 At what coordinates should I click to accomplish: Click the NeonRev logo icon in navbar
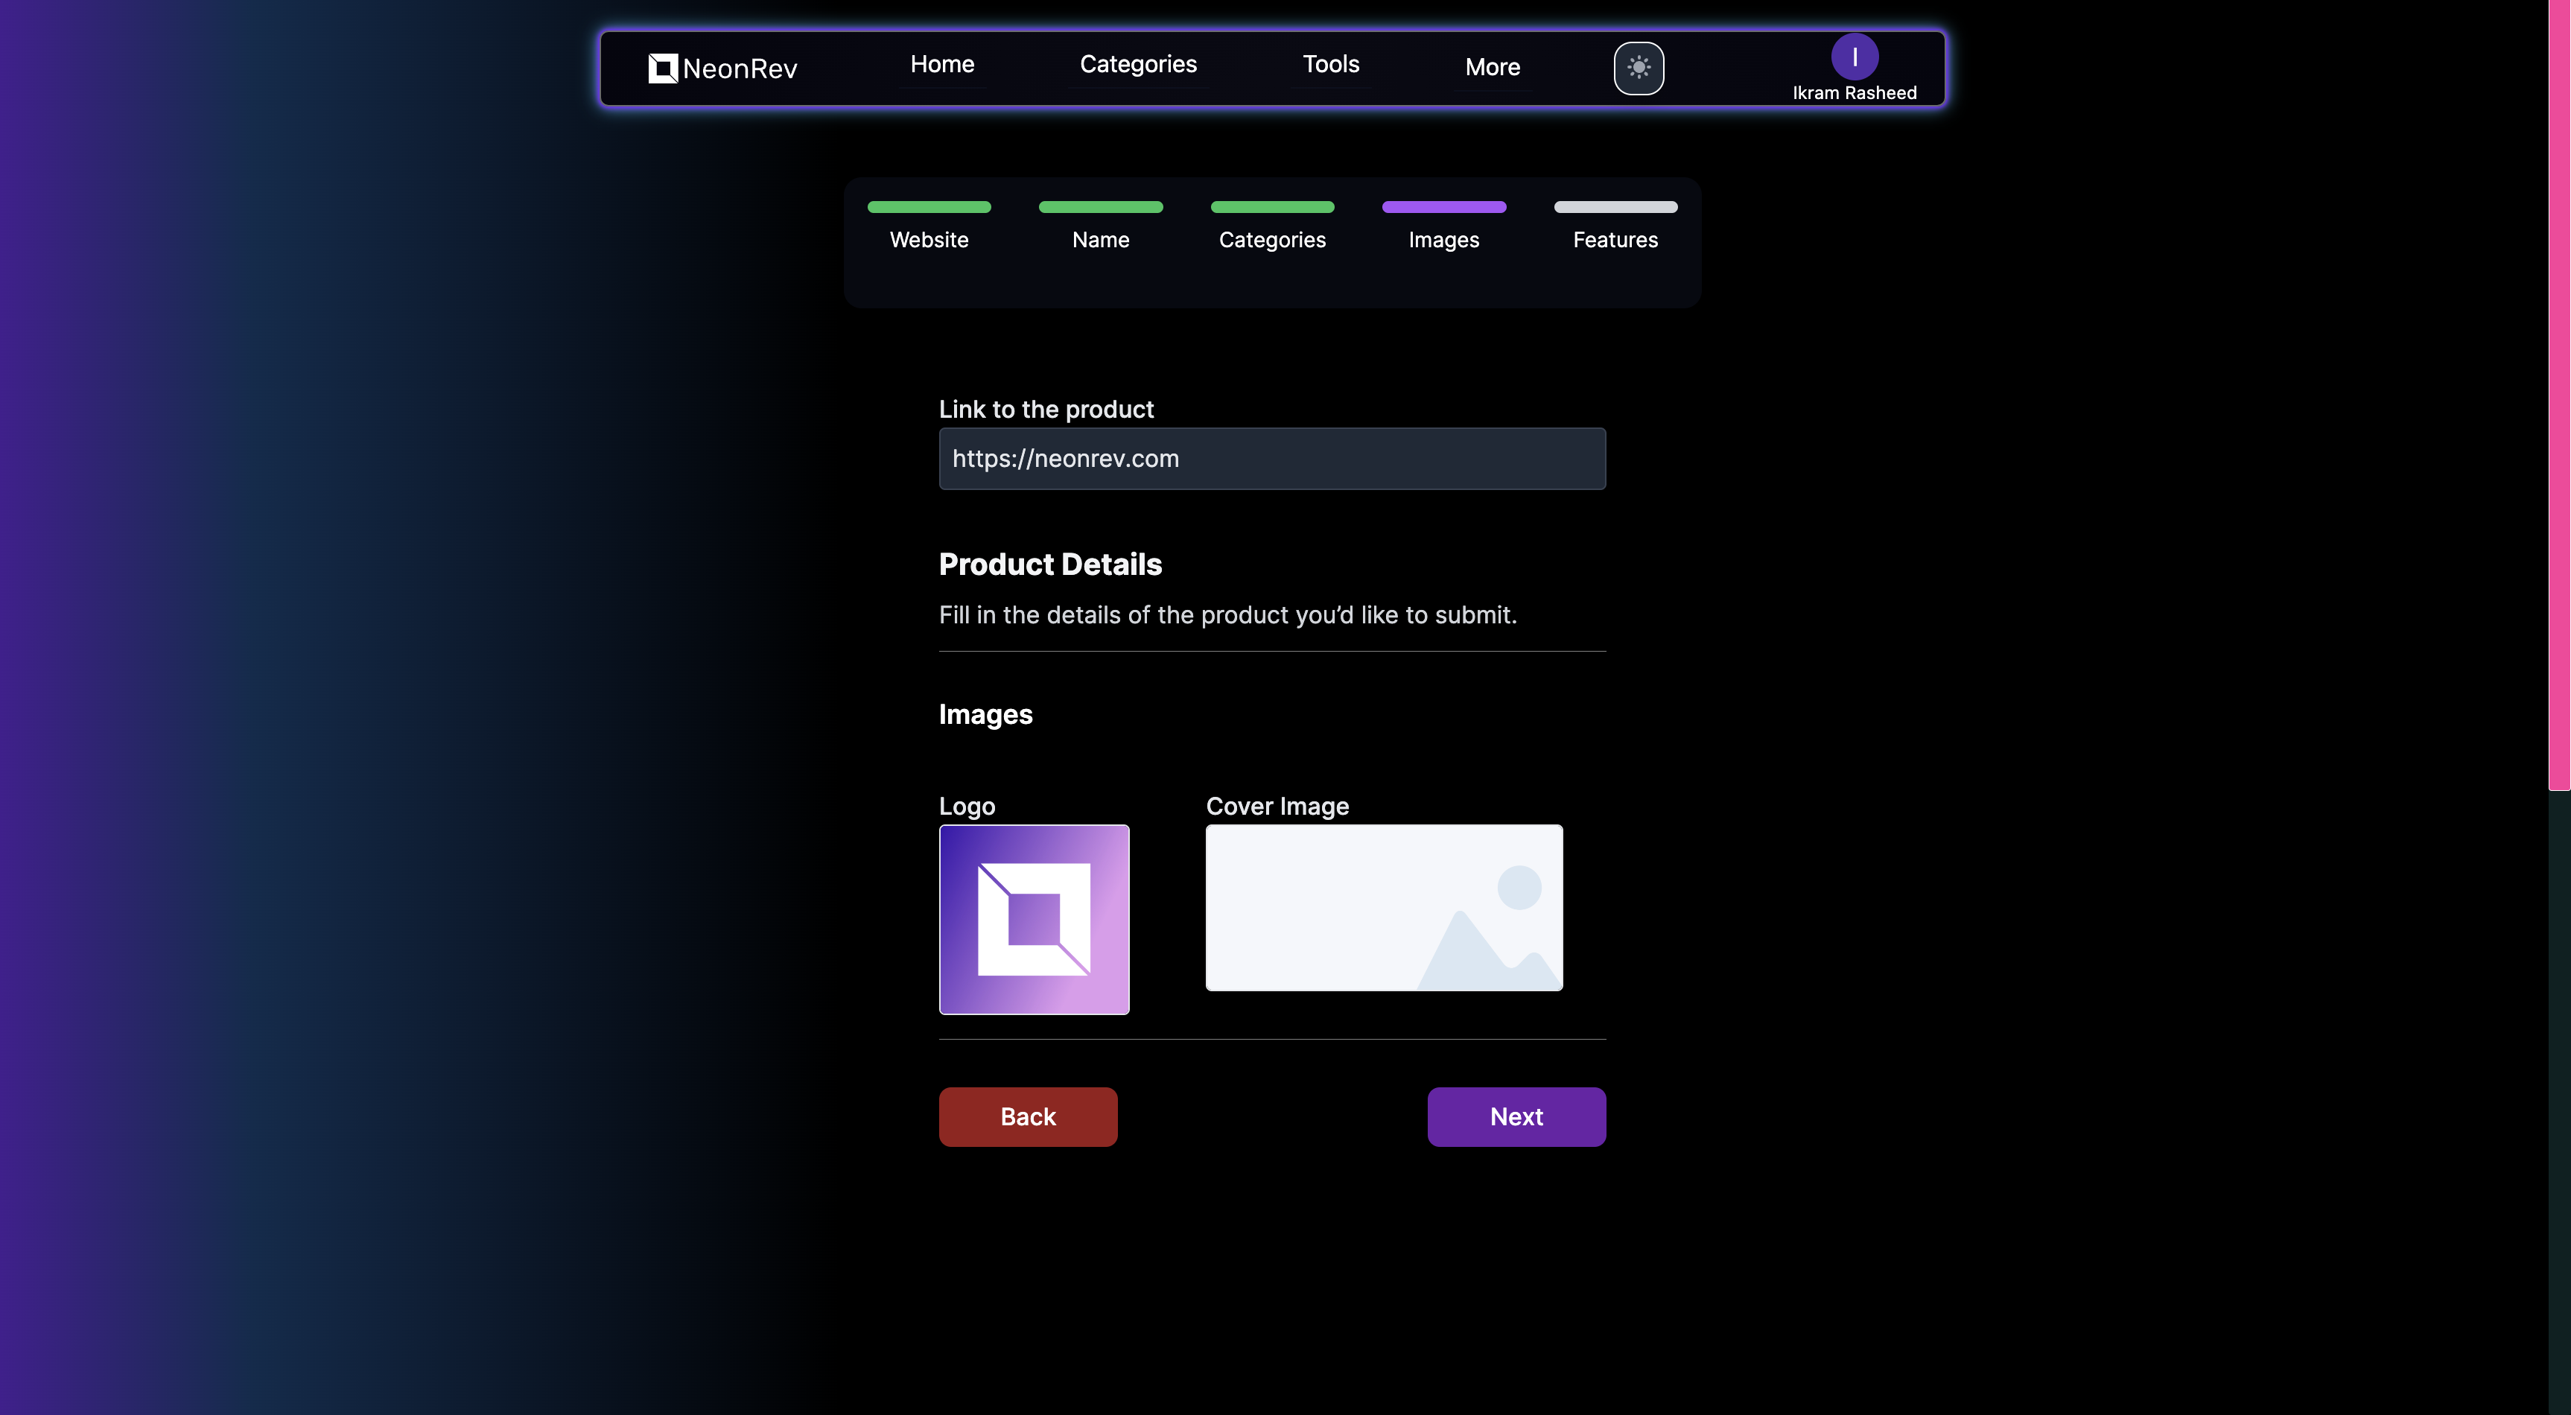coord(663,68)
